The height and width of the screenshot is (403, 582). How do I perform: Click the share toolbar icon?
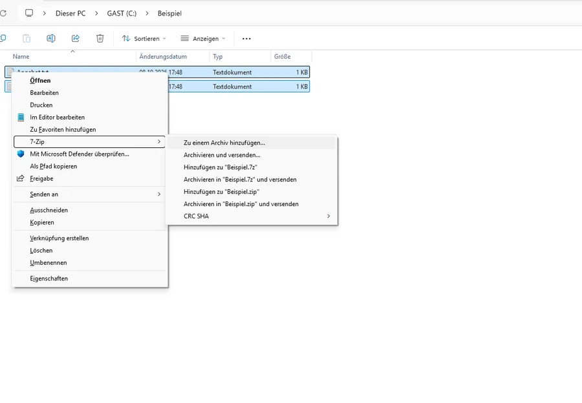[76, 39]
